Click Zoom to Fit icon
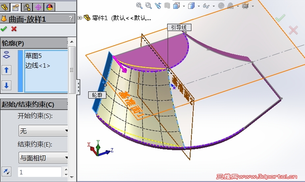Image resolution: width=305 pixels, height=182 pixels. point(139,6)
